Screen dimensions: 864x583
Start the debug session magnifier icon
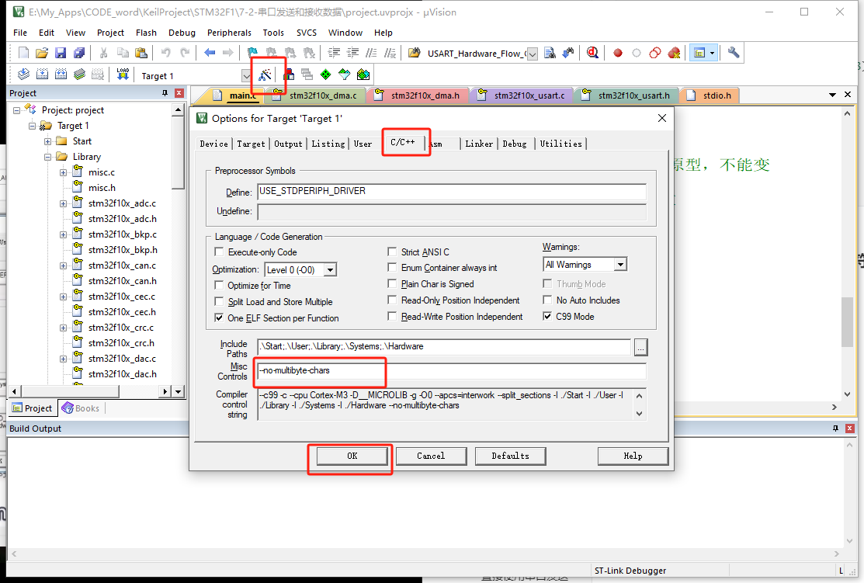coord(592,53)
